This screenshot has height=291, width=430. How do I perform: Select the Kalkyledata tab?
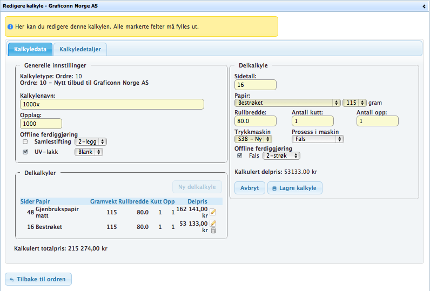(30, 50)
